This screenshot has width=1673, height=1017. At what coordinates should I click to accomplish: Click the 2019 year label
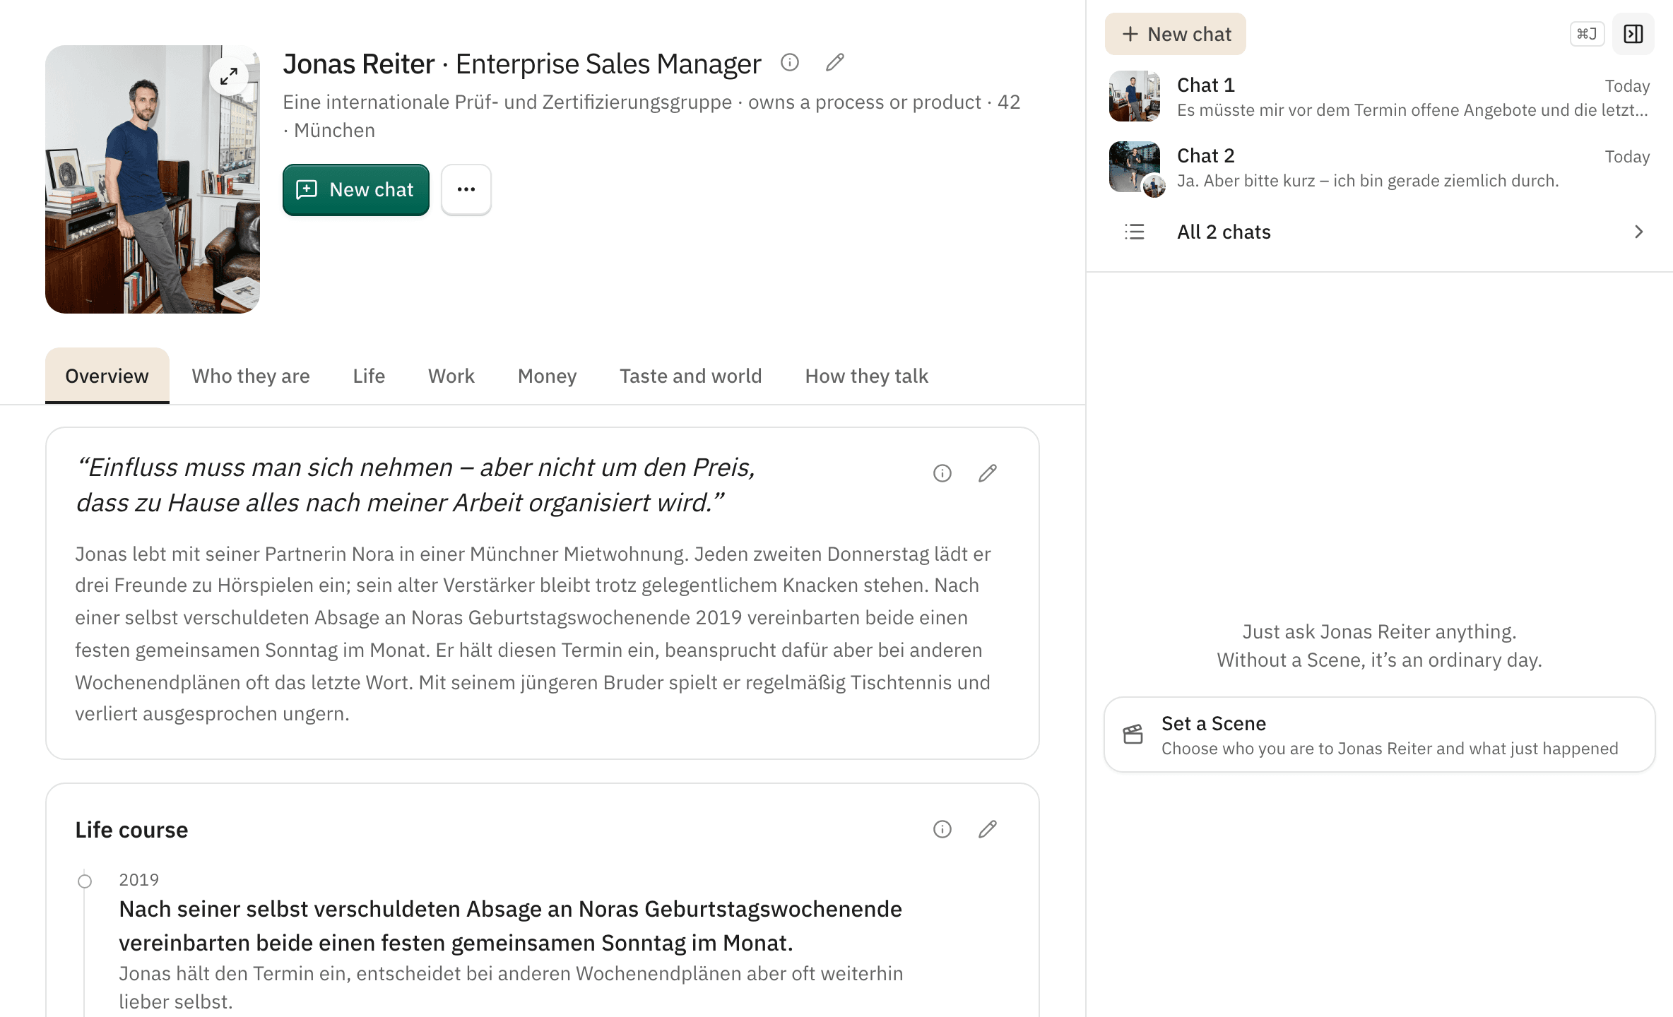138,880
